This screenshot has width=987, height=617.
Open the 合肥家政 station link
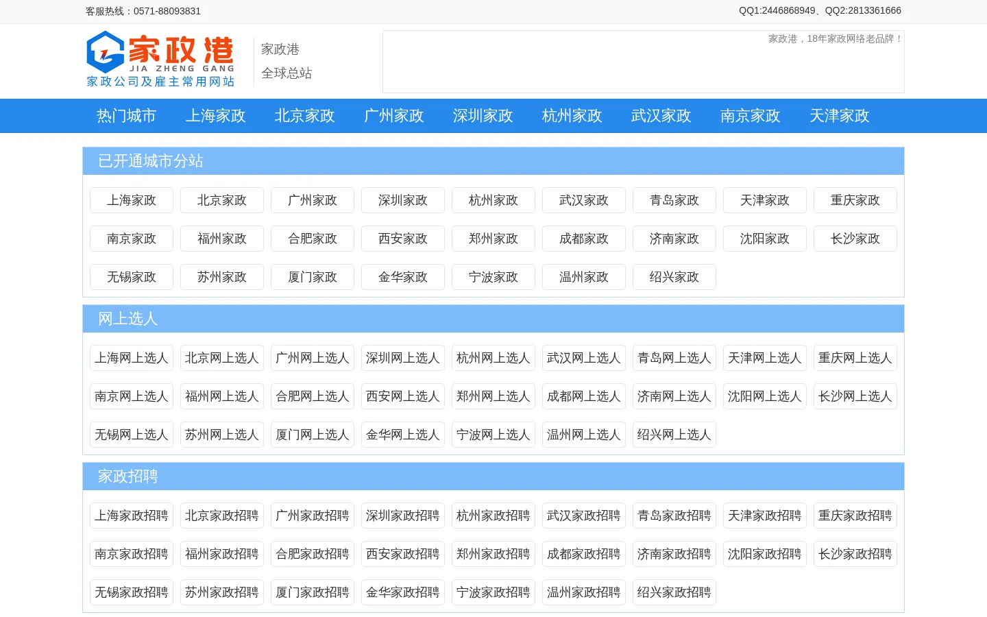(313, 239)
